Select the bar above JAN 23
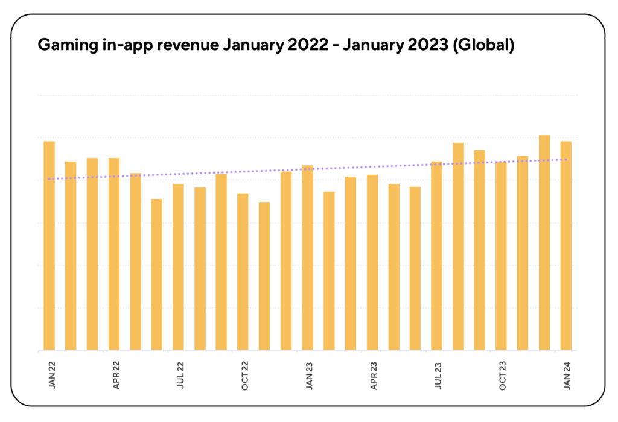 coord(308,259)
